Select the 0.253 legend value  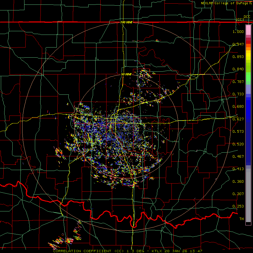pos(238,206)
